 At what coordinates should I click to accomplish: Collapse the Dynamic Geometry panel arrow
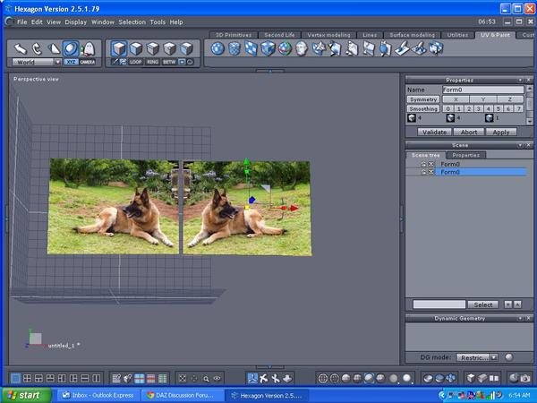520,318
